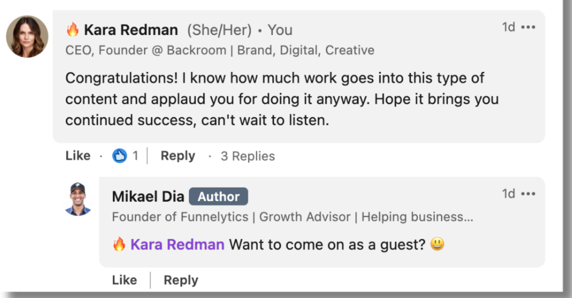Reply to Mikael Dia's comment
This screenshot has width=572, height=298.
(181, 280)
